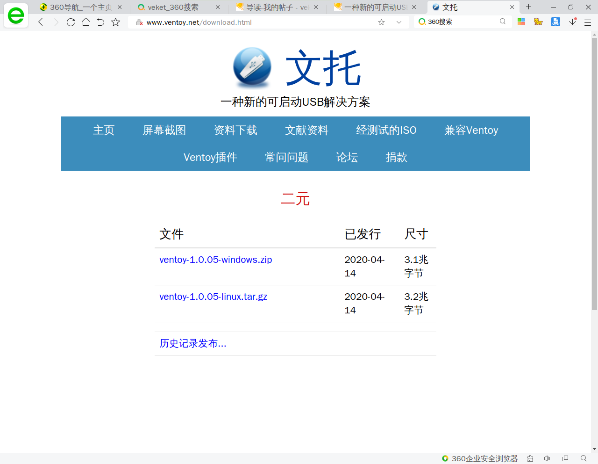
Task: Click the undo closed tab icon
Action: [x=100, y=22]
